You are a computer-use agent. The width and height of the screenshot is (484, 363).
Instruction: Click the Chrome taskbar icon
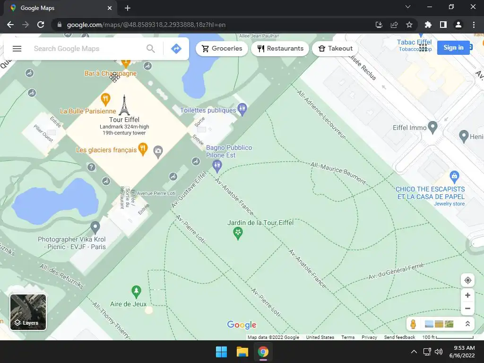click(x=263, y=352)
